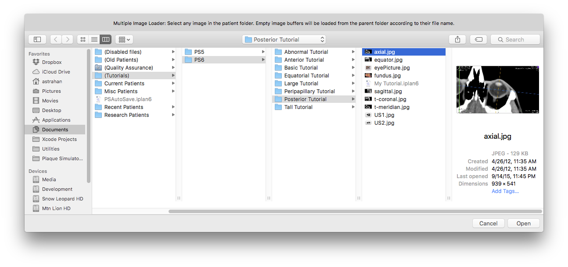Expand the Recent Patients folder arrow
The height and width of the screenshot is (267, 568).
(x=173, y=107)
